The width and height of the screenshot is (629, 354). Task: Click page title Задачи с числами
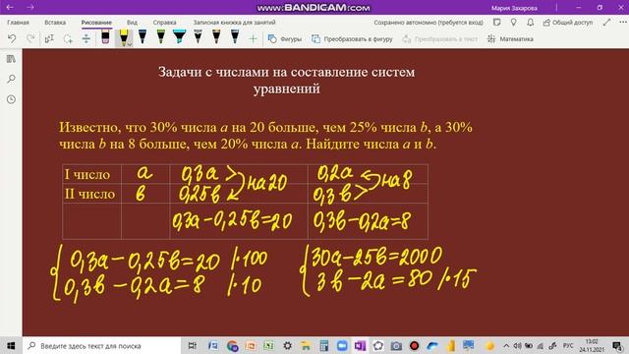pos(286,80)
